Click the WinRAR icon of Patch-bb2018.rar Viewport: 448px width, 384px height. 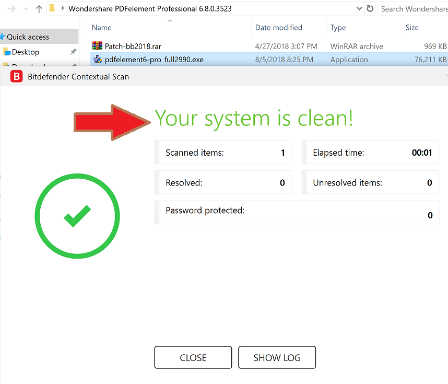pyautogui.click(x=97, y=46)
